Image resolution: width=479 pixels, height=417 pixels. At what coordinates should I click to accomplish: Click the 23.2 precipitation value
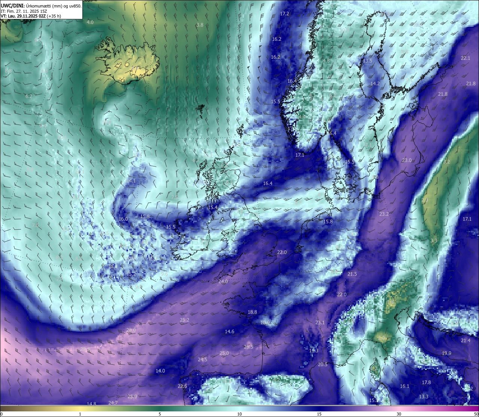384,214
